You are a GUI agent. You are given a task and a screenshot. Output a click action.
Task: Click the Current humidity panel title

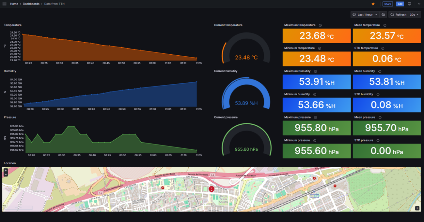point(226,71)
